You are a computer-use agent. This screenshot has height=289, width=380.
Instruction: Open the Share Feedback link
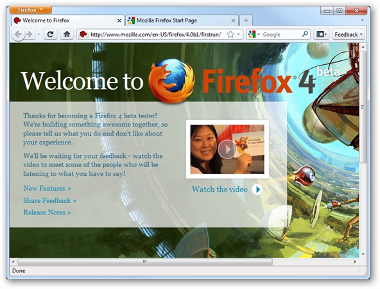pyautogui.click(x=49, y=200)
